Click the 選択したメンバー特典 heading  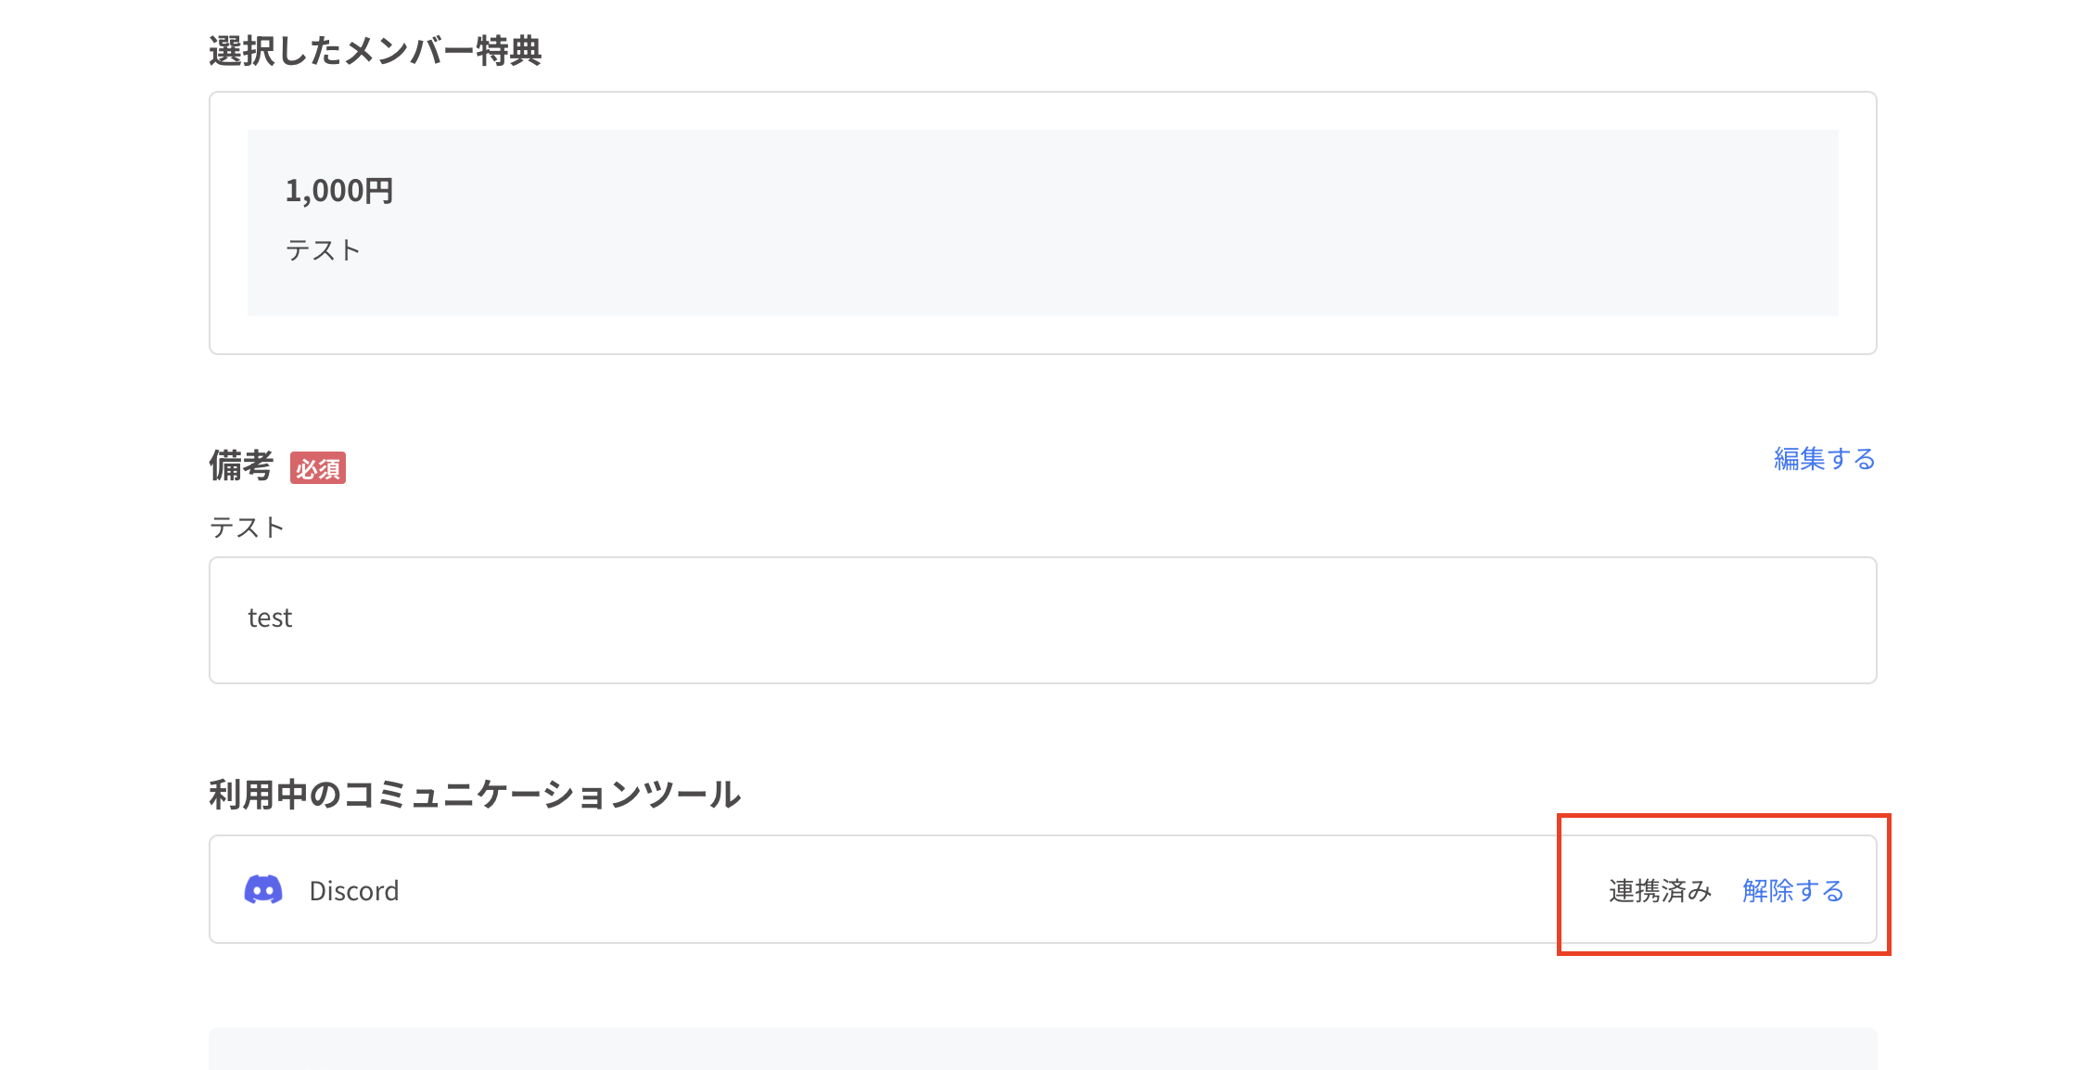pos(376,52)
